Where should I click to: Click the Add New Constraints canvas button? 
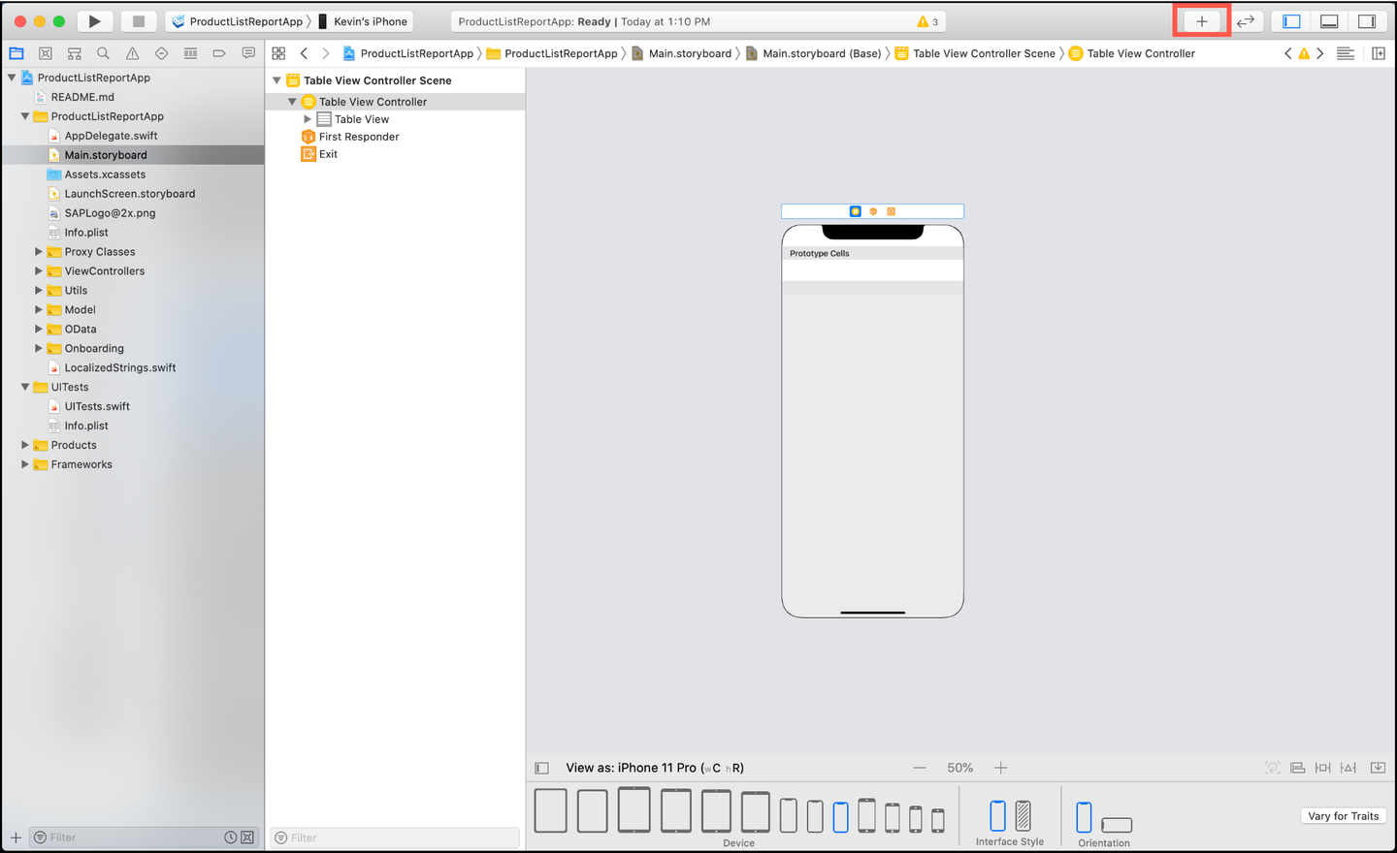tap(1322, 768)
